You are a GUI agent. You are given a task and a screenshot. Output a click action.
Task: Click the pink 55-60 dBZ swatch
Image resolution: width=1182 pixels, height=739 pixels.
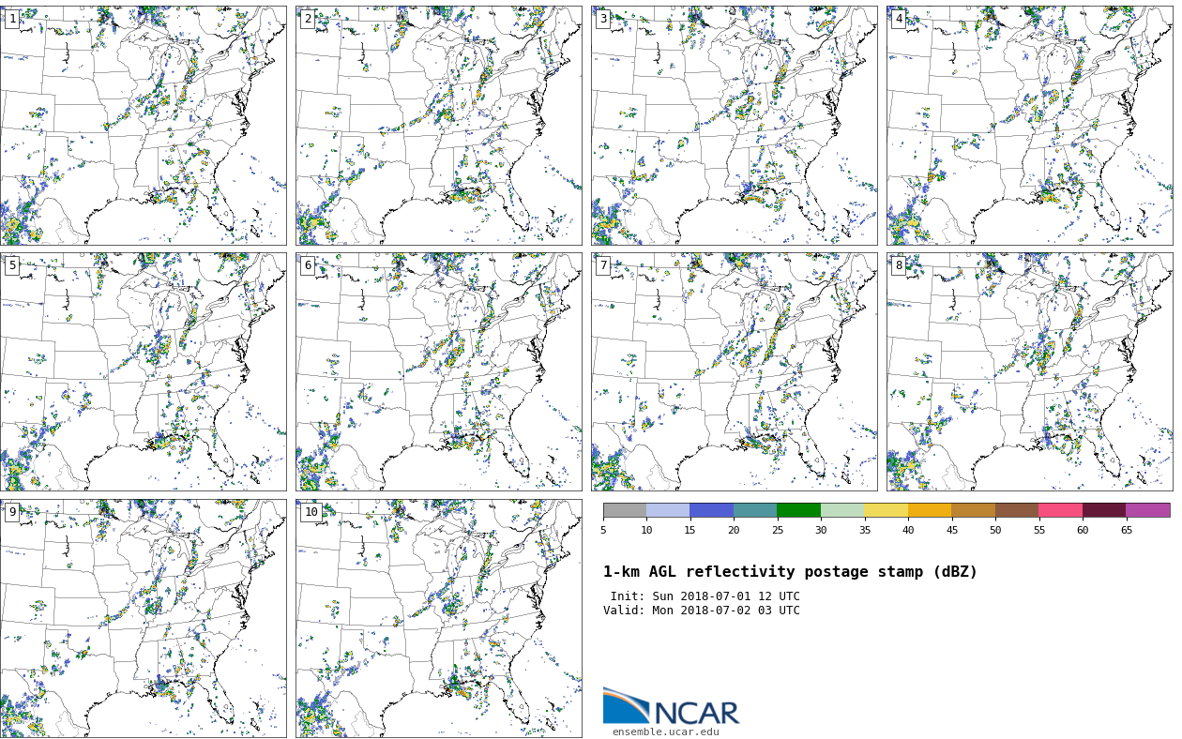pos(1061,510)
